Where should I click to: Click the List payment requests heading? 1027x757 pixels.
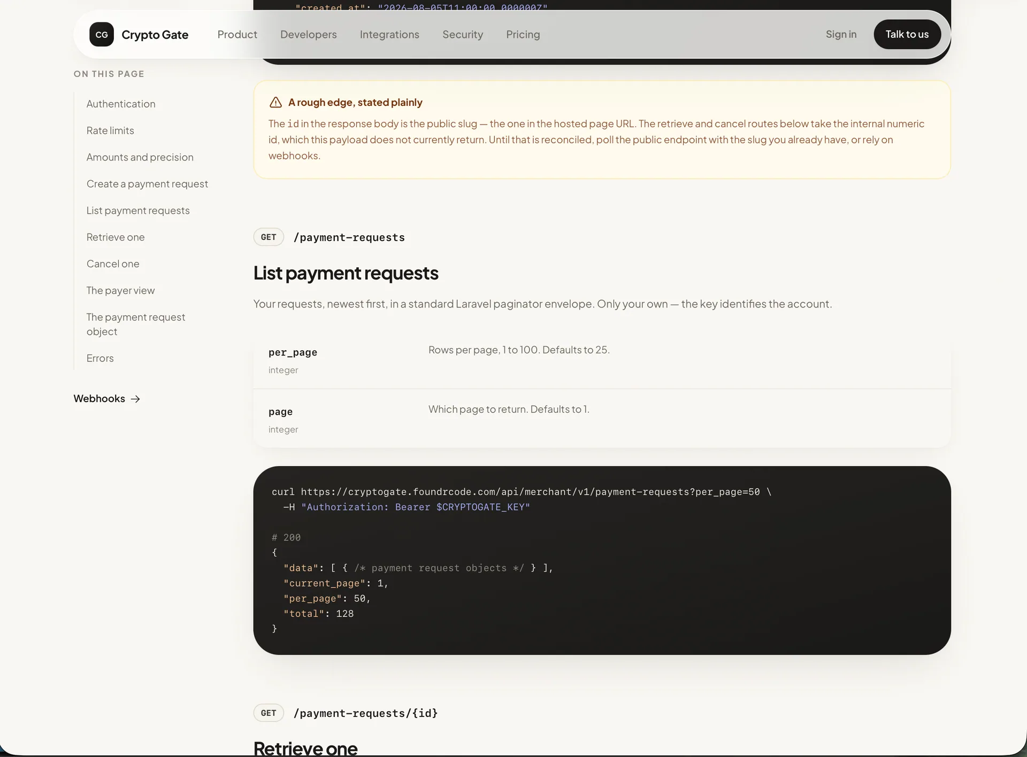pyautogui.click(x=346, y=273)
